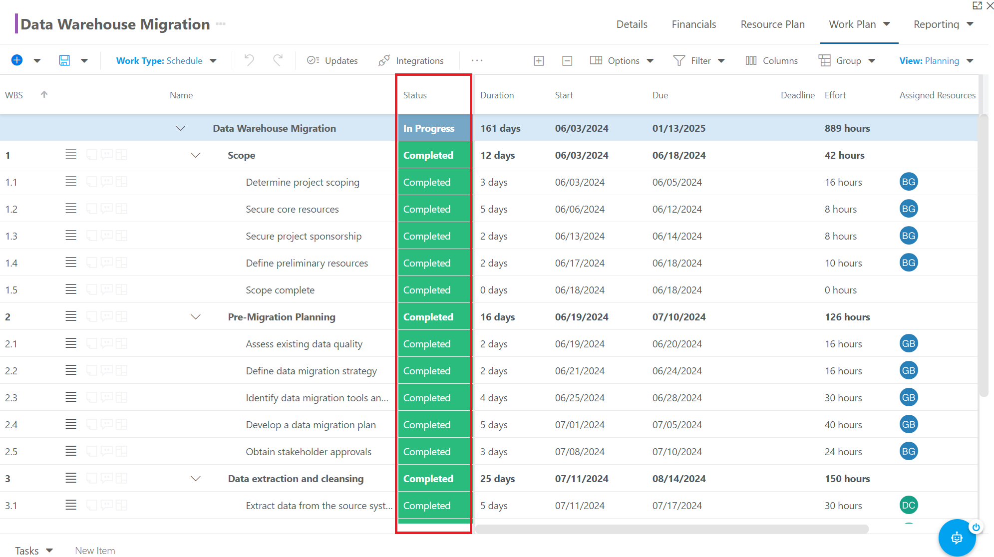Click the vertical scrollbar of the table
Screen dimensions: 994x557
pyautogui.click(x=984, y=255)
